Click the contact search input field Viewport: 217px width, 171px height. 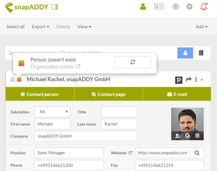91,53
